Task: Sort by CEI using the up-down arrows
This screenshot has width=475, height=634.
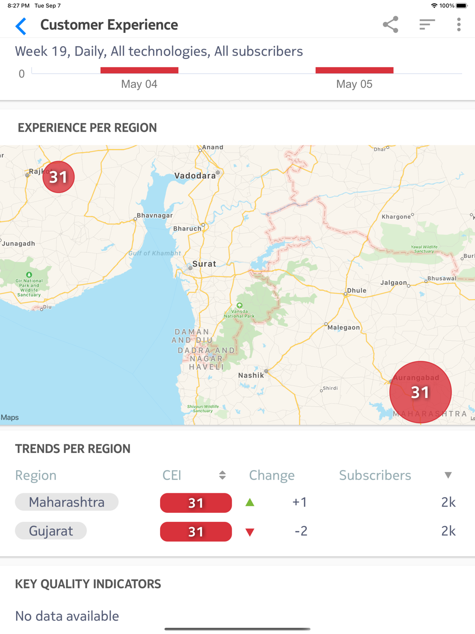Action: coord(222,475)
